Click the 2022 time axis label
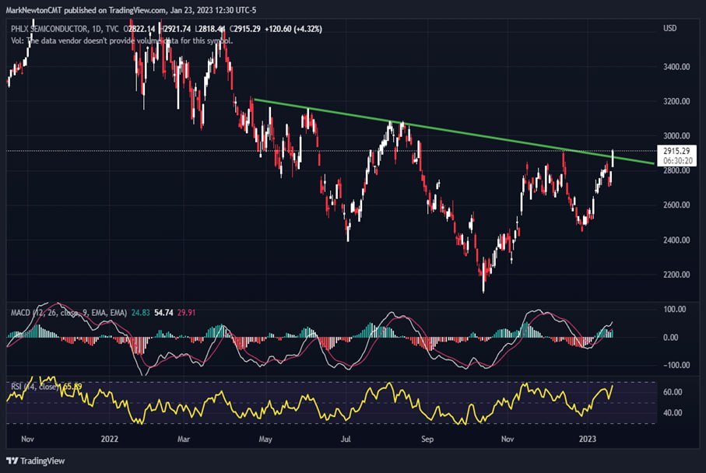The height and width of the screenshot is (473, 706). click(x=110, y=439)
